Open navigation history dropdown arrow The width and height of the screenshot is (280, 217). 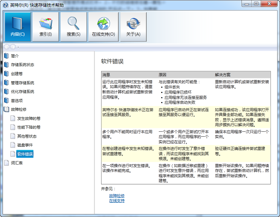click(18, 47)
